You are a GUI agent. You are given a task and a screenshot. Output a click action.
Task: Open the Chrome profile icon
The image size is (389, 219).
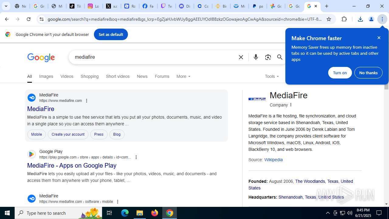[371, 19]
